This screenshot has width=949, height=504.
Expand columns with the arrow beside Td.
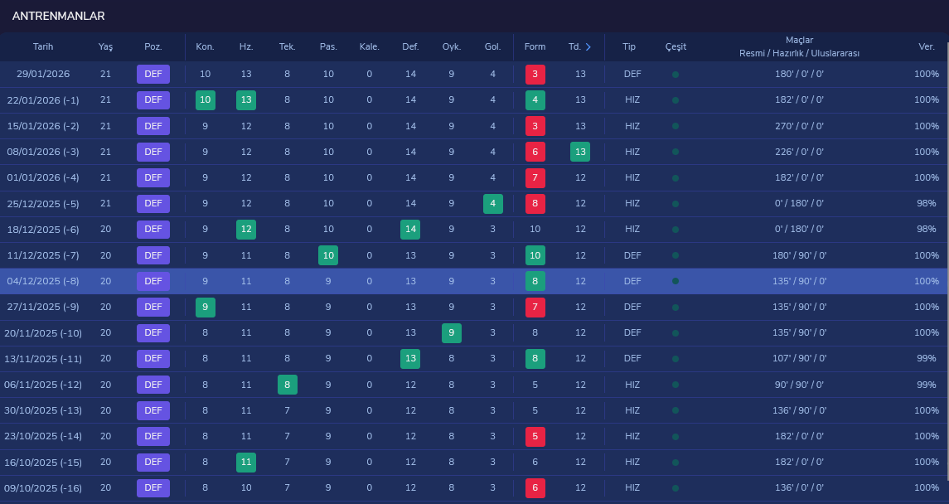point(588,46)
